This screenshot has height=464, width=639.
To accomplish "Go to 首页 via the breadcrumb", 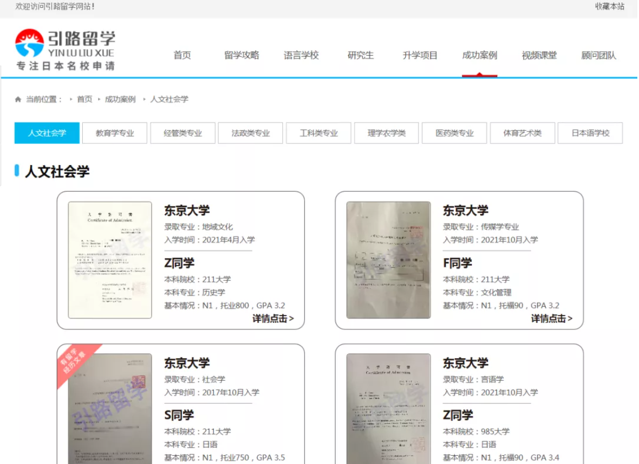I will [85, 99].
